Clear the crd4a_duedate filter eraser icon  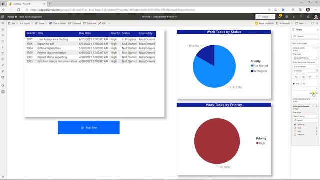(317, 48)
